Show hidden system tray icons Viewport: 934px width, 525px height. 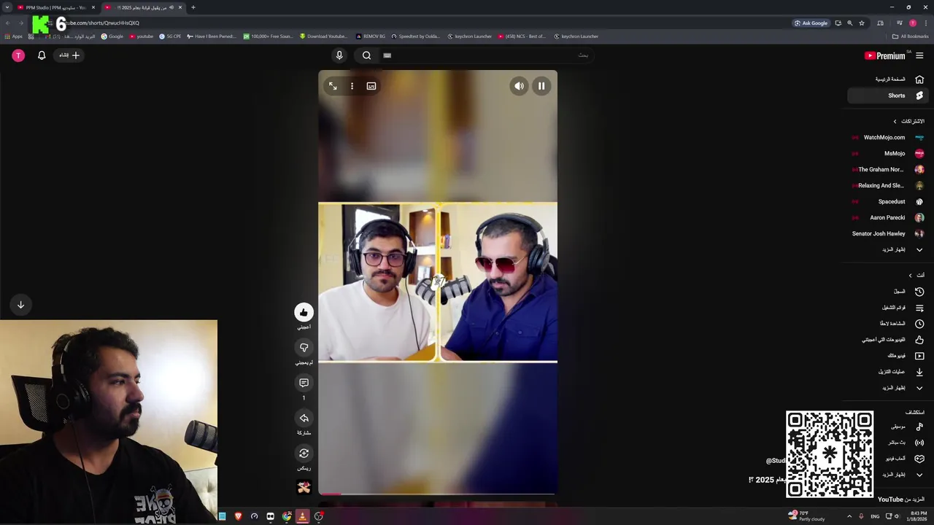coord(849,516)
